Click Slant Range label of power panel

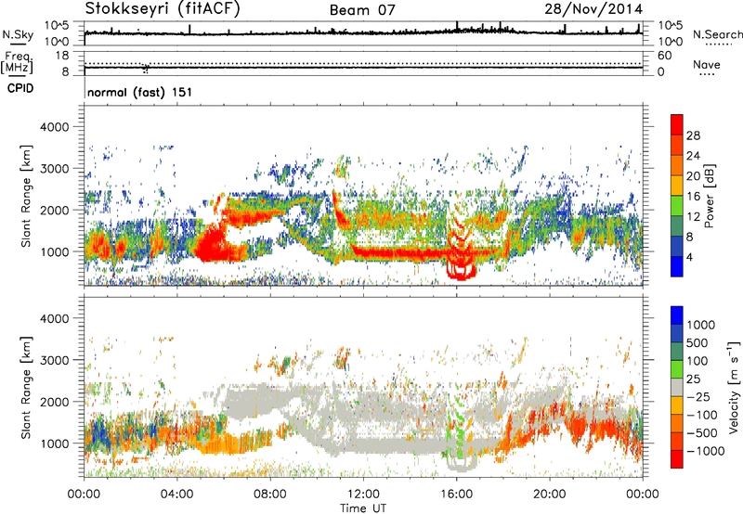pyautogui.click(x=26, y=197)
